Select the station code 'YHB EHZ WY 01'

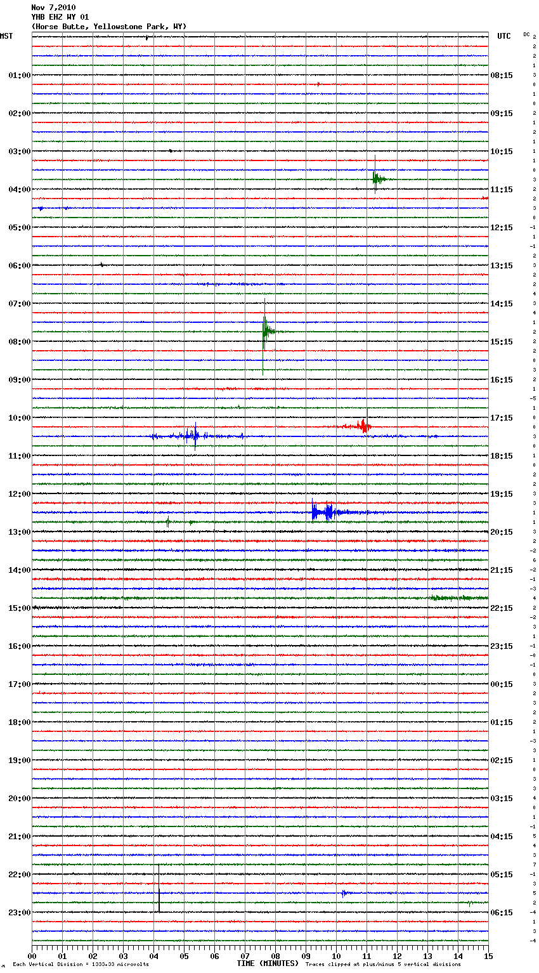60,17
